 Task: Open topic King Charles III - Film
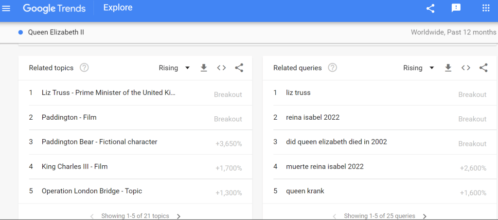[74, 167]
